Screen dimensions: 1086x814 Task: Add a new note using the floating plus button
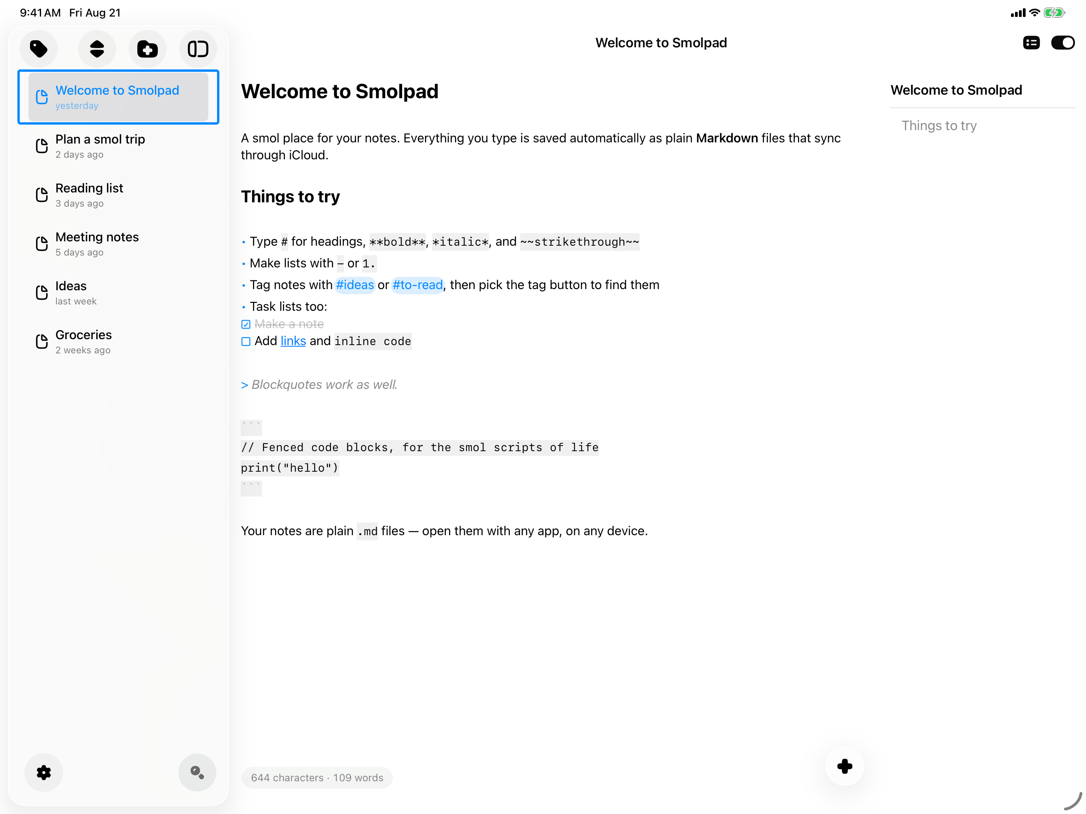click(x=844, y=766)
